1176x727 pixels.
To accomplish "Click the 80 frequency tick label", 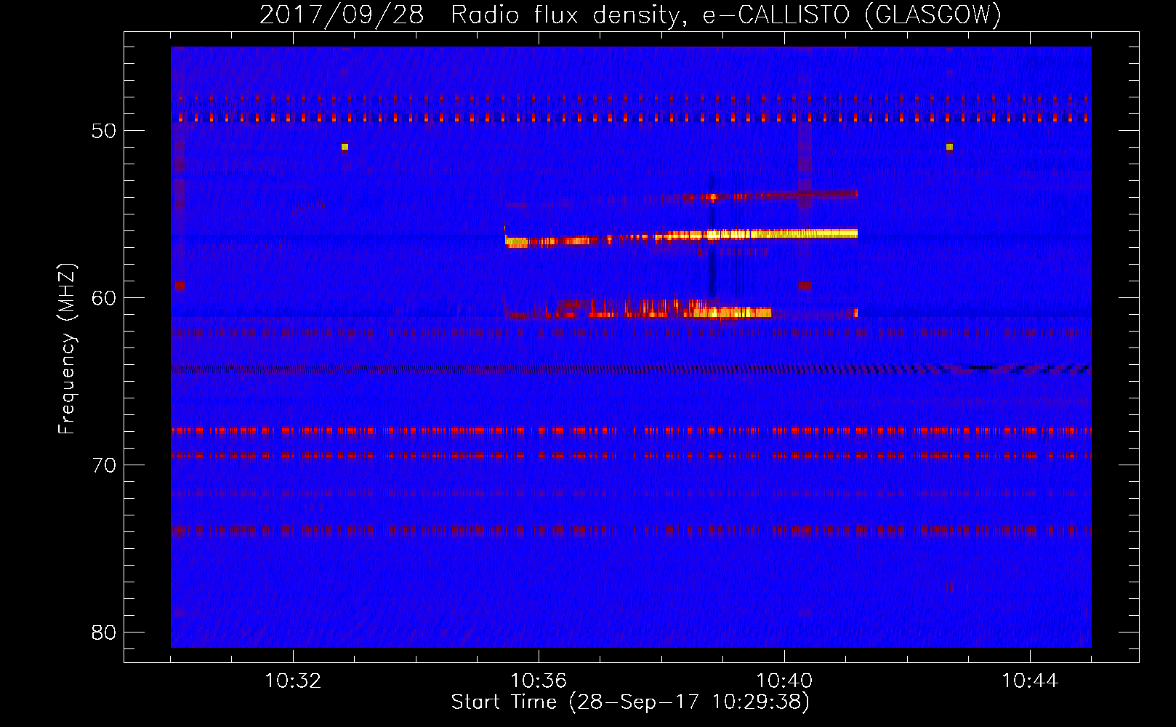I will [x=104, y=632].
